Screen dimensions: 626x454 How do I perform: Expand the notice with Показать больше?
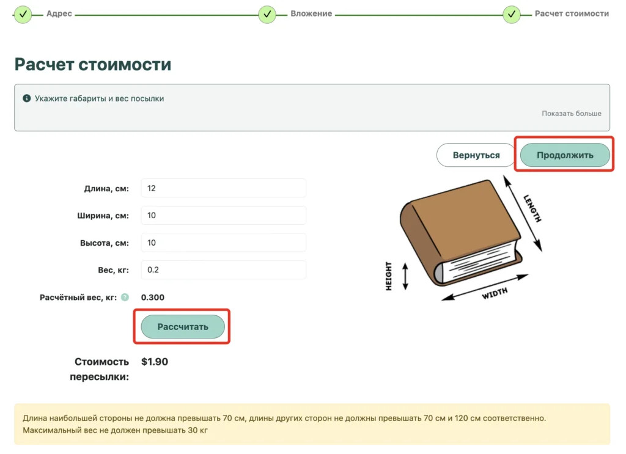[x=572, y=113]
